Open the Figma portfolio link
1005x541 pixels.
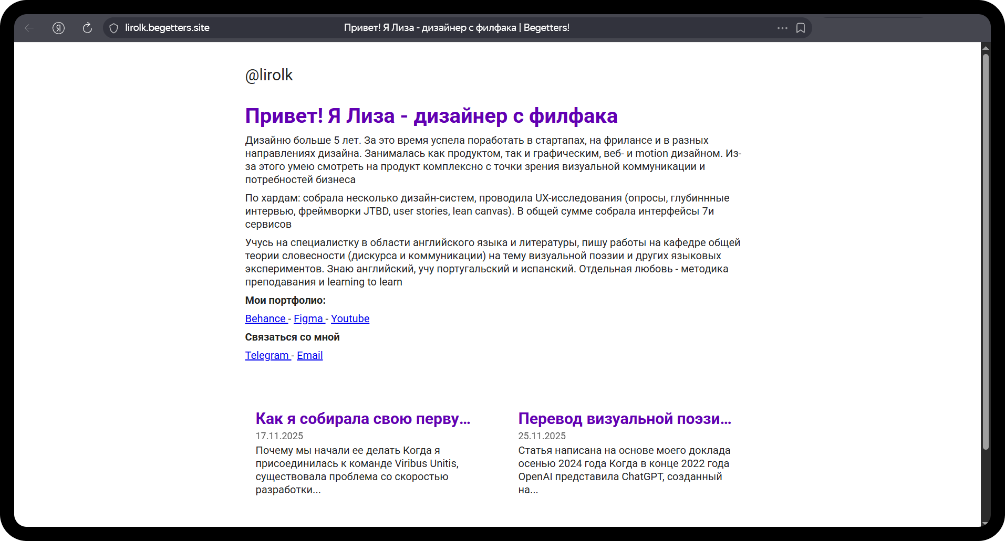pyautogui.click(x=308, y=319)
